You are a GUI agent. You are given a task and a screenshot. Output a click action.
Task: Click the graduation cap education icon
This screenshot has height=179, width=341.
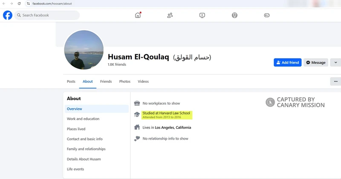tap(137, 115)
